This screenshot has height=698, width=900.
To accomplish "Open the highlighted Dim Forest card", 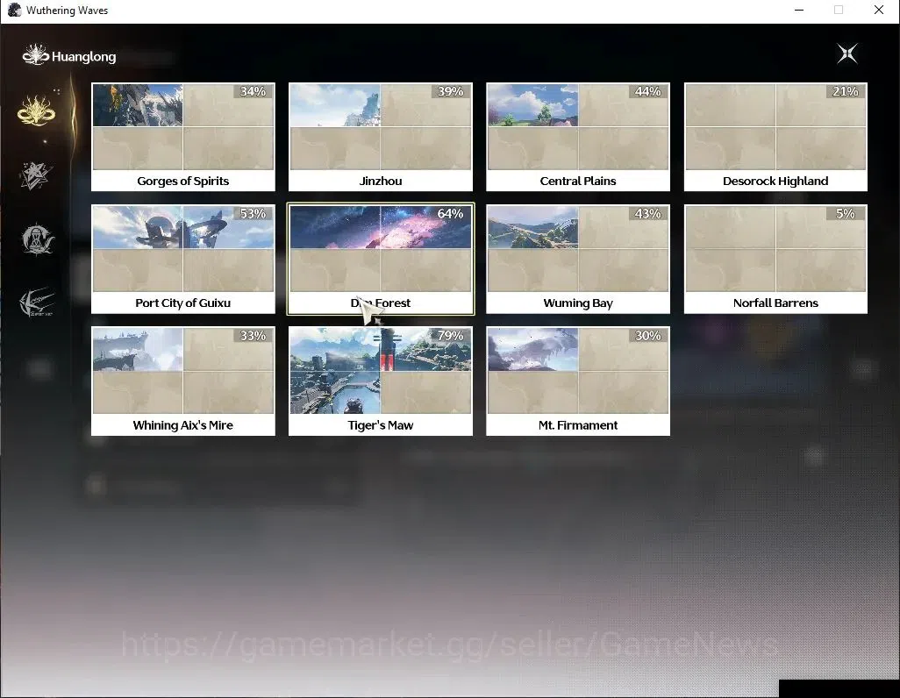I will coord(381,259).
